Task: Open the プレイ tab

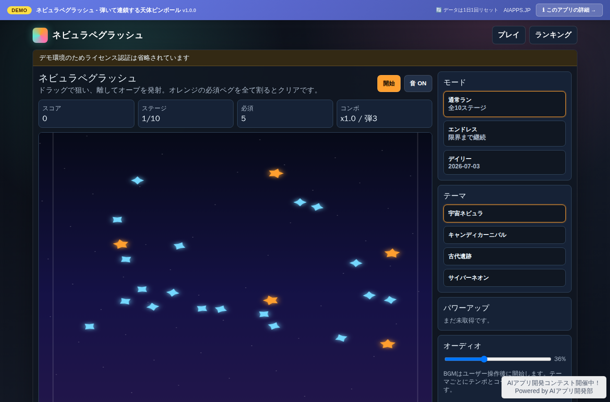Action: coord(509,35)
